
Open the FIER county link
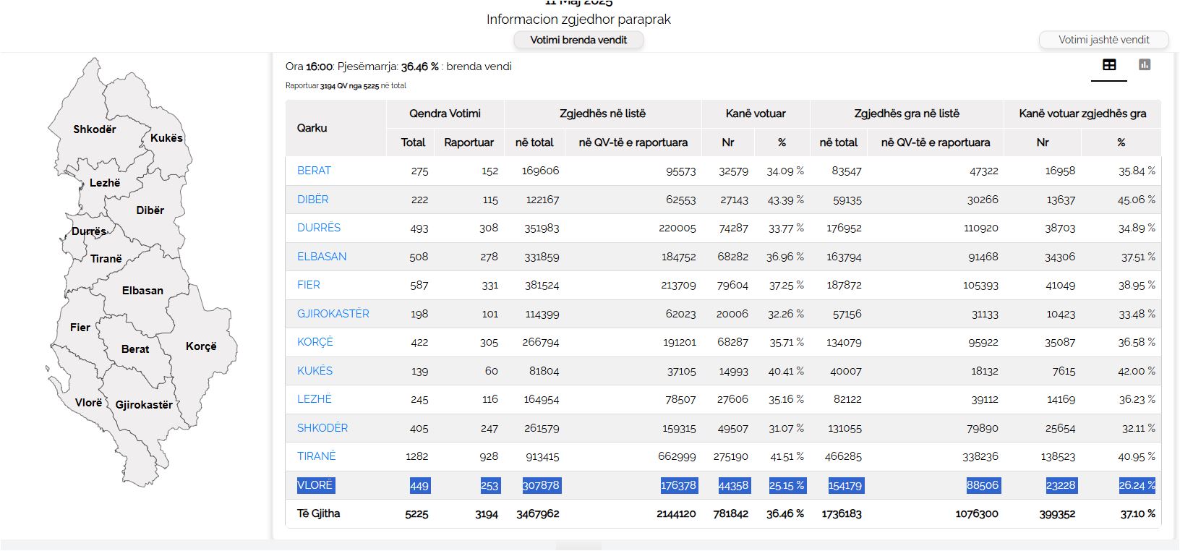click(x=308, y=285)
